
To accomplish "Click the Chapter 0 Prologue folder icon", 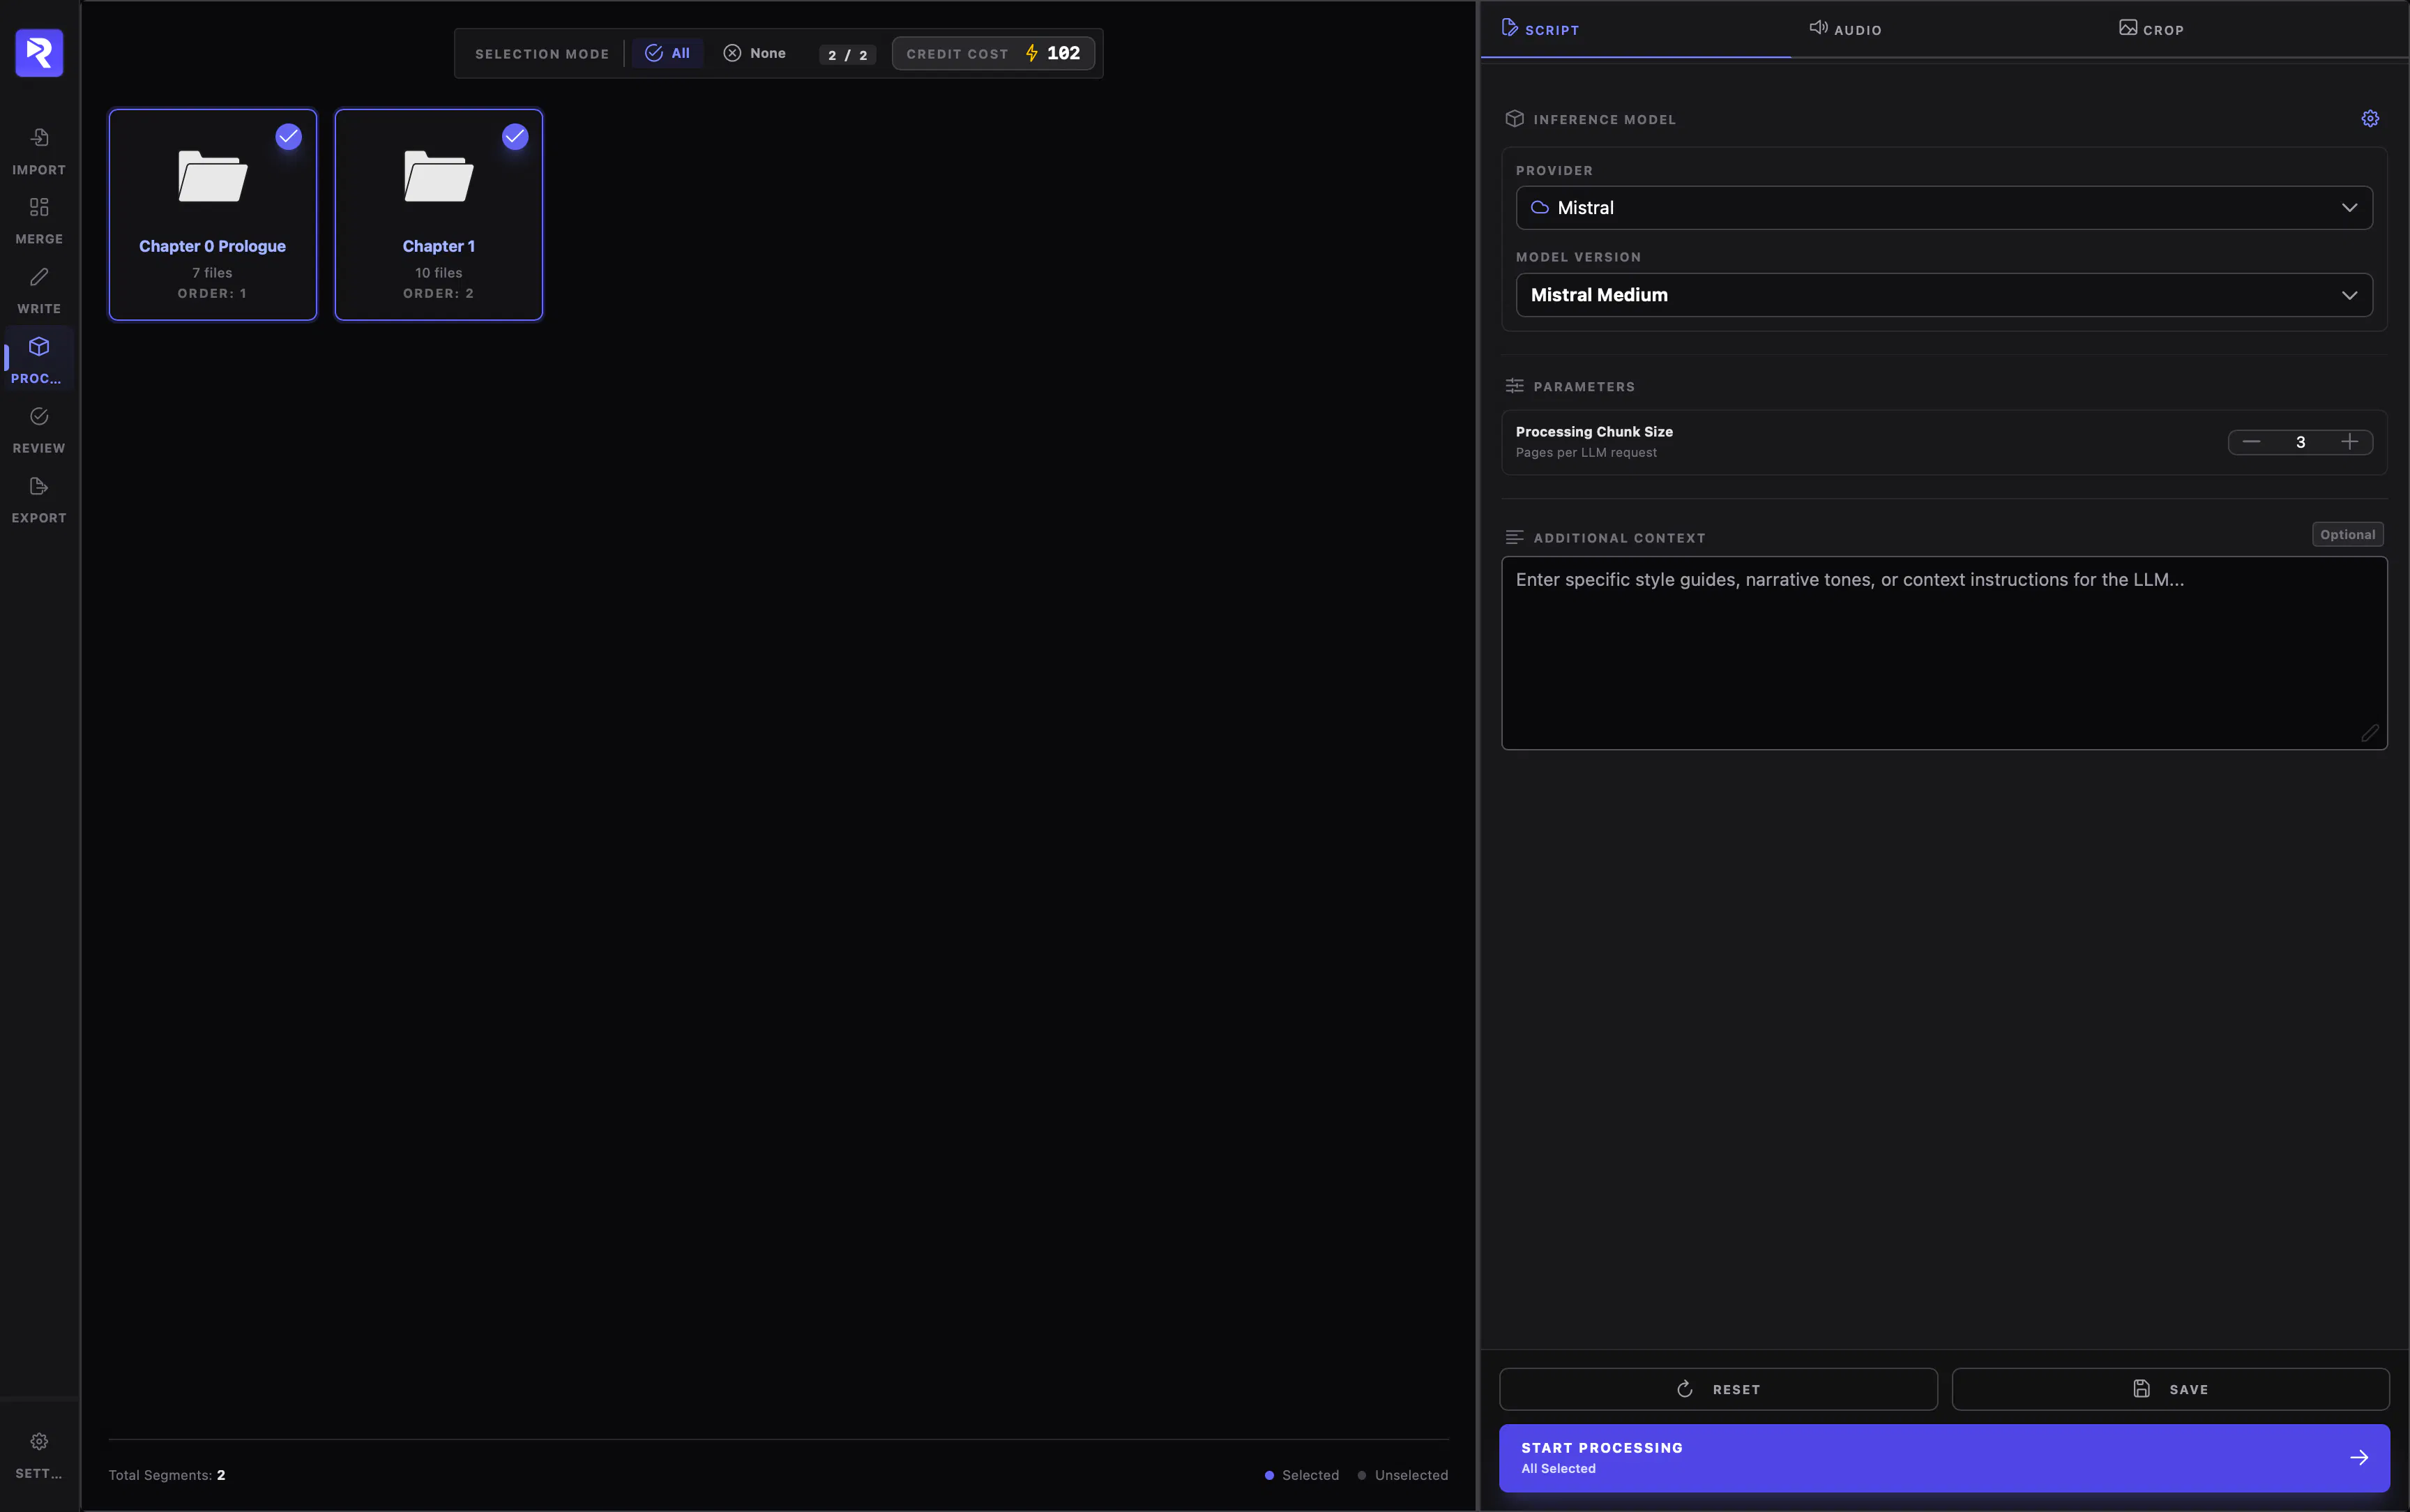I will [x=213, y=176].
